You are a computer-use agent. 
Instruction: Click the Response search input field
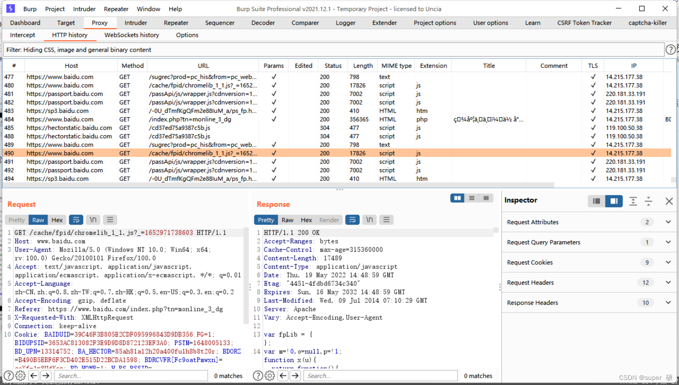381,376
